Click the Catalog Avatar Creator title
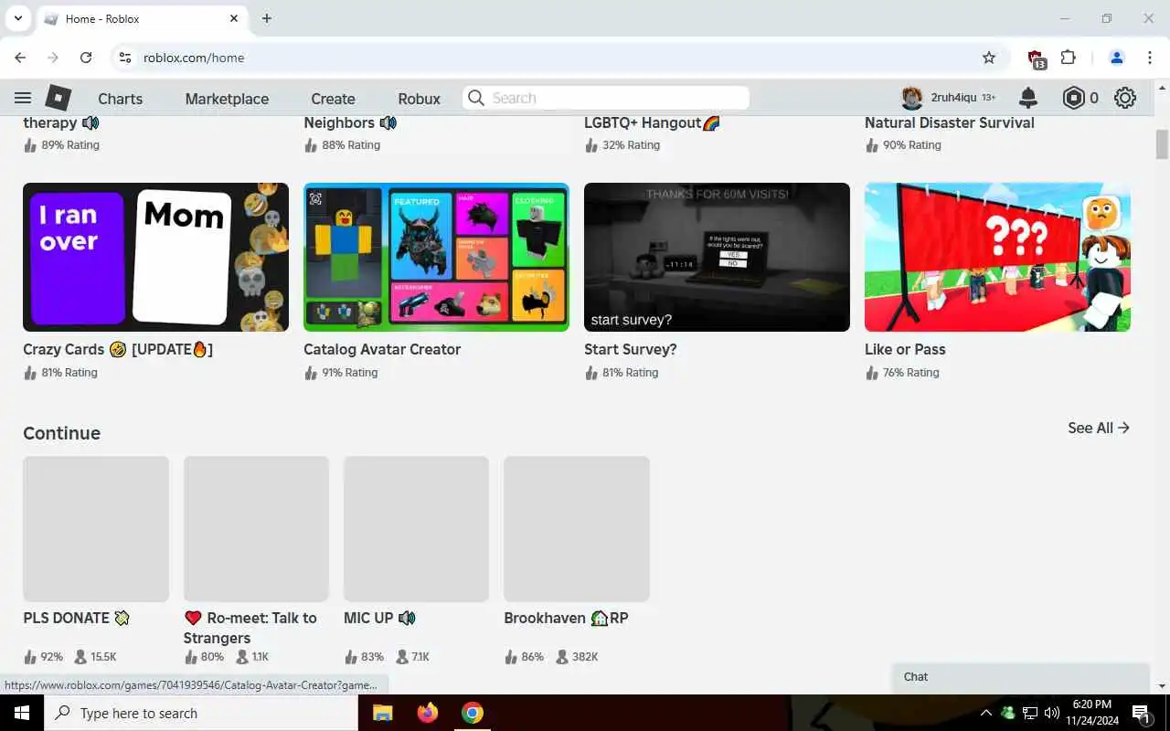Screen dimensions: 1170x731 382,349
